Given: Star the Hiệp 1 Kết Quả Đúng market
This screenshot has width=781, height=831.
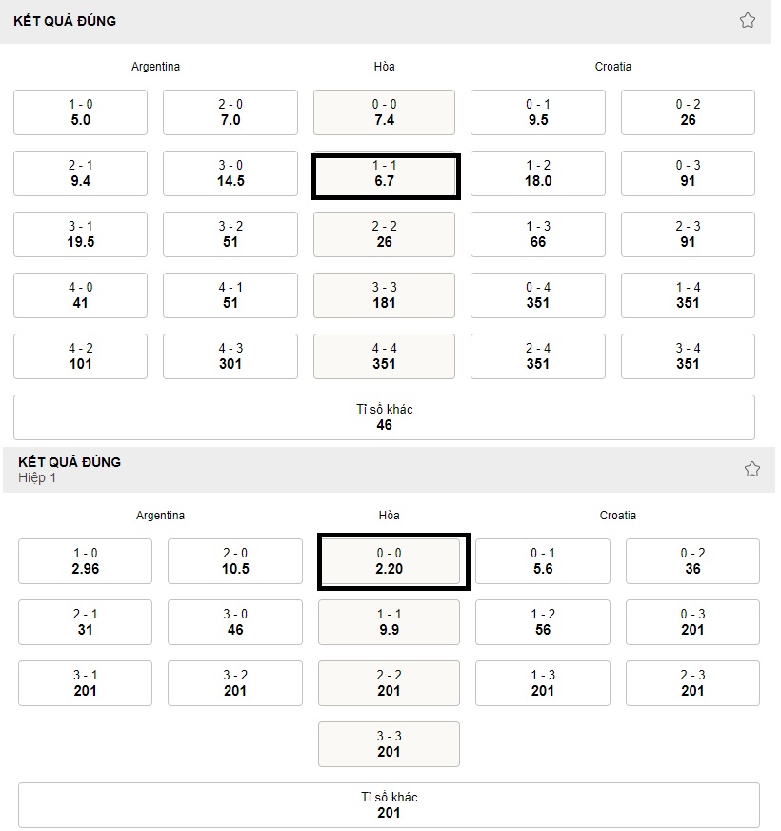Looking at the screenshot, I should [751, 469].
